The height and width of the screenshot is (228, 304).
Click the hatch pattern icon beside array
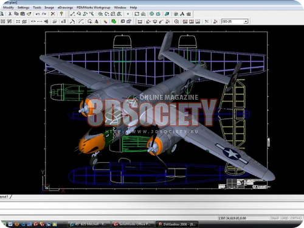(x=24, y=21)
